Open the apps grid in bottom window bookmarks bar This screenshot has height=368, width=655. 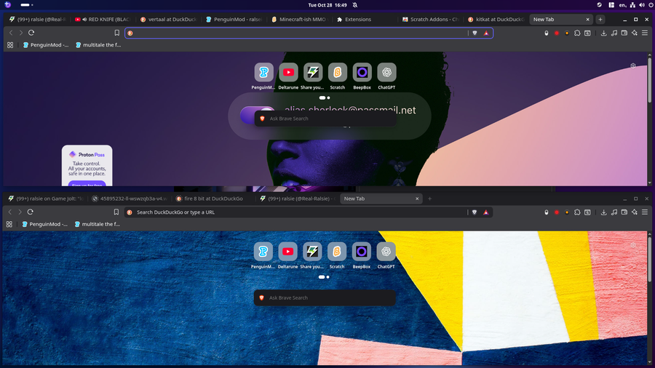9,224
